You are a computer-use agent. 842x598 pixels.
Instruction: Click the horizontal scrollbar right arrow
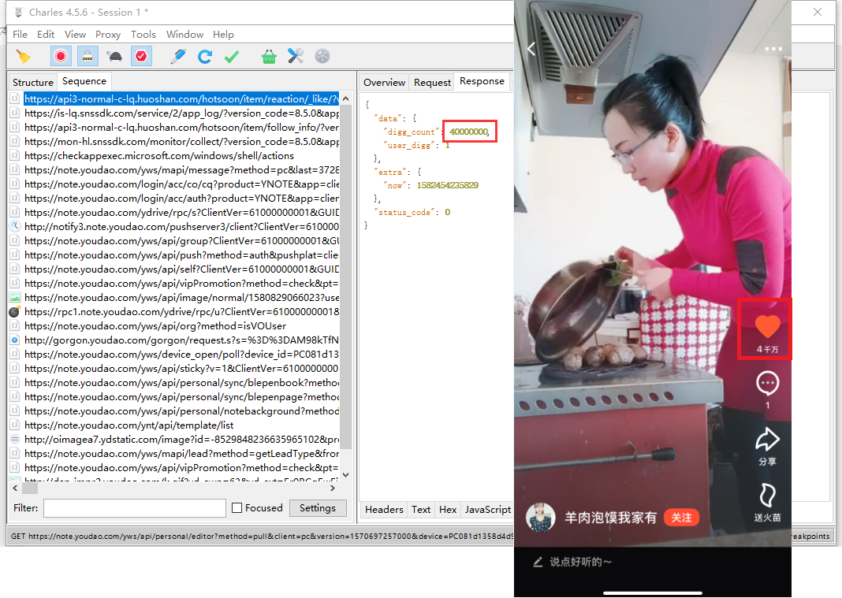click(x=333, y=488)
